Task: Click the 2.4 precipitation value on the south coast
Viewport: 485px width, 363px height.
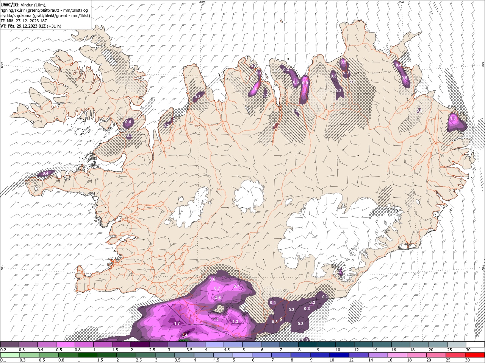Action: pyautogui.click(x=185, y=335)
